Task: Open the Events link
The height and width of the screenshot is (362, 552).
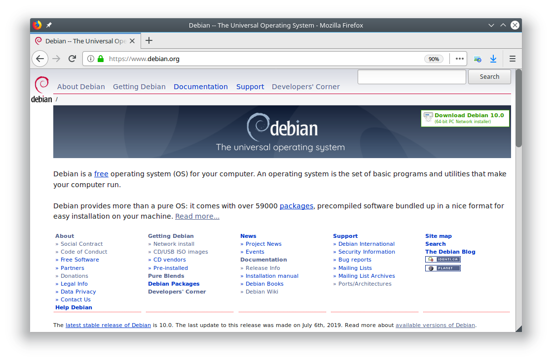Action: click(255, 252)
